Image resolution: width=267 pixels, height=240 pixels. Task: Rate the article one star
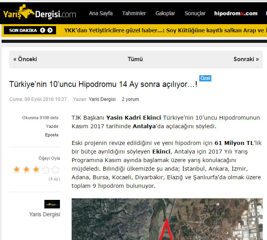pyautogui.click(x=17, y=169)
